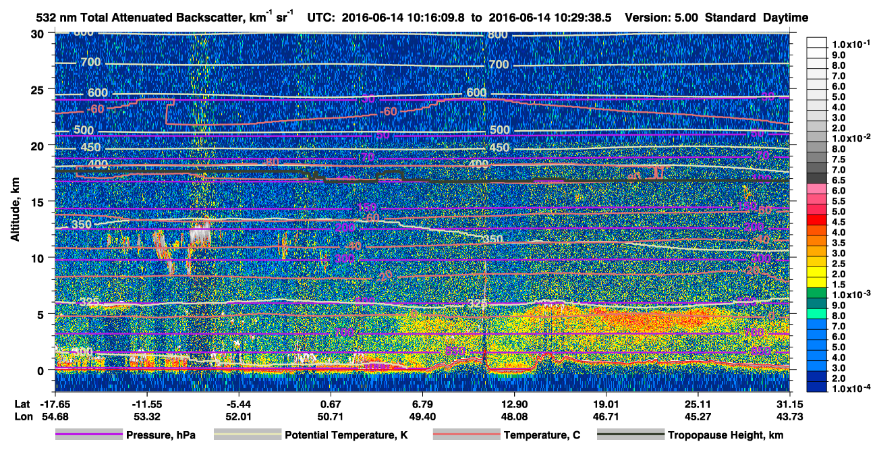Select the dark navy 1.0x10-4 color bar swatch
Screen dimensions: 877x450
point(817,388)
